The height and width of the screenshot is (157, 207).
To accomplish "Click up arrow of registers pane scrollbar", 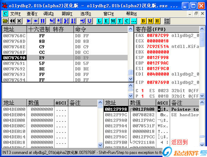I will coord(202,29).
